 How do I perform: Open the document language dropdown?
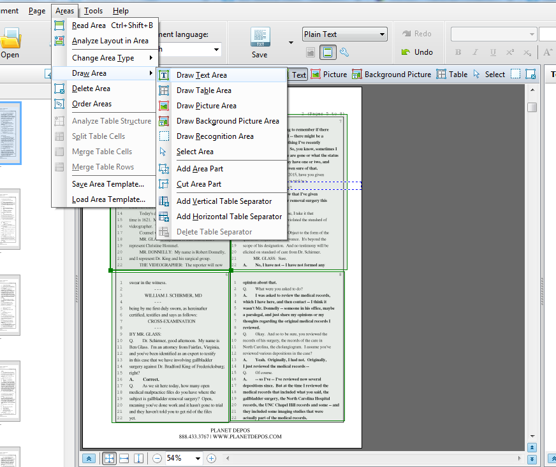pyautogui.click(x=216, y=49)
